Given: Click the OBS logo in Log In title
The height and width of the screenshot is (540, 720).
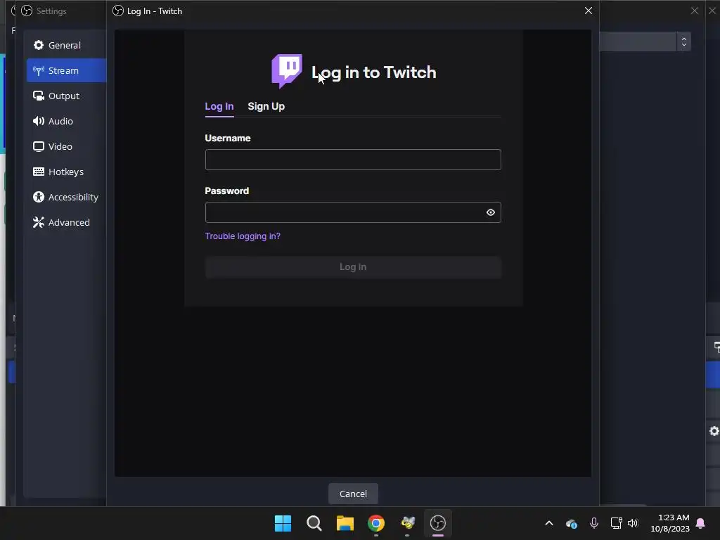Looking at the screenshot, I should pyautogui.click(x=118, y=11).
